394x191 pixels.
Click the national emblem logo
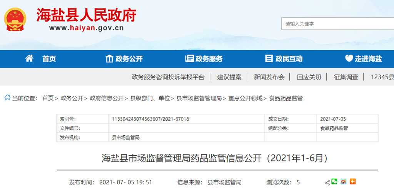[15, 20]
